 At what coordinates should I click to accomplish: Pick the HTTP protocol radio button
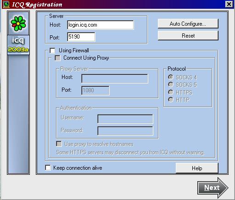170,100
